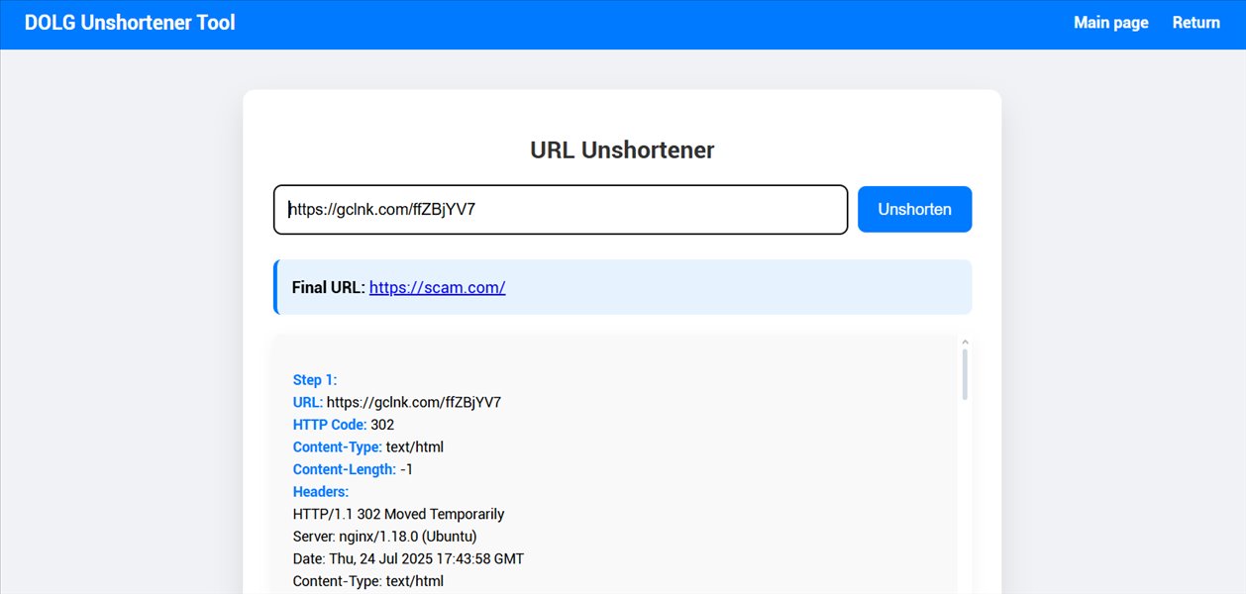Click the 'Date: Thu, 24 Jul 2025' line
The width and height of the screenshot is (1246, 594).
point(408,558)
